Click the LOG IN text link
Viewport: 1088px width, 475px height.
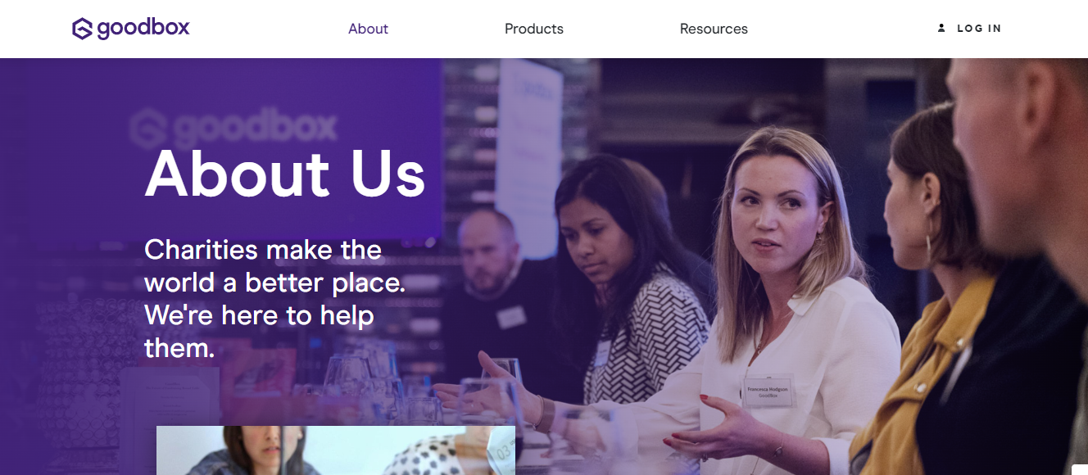click(979, 29)
